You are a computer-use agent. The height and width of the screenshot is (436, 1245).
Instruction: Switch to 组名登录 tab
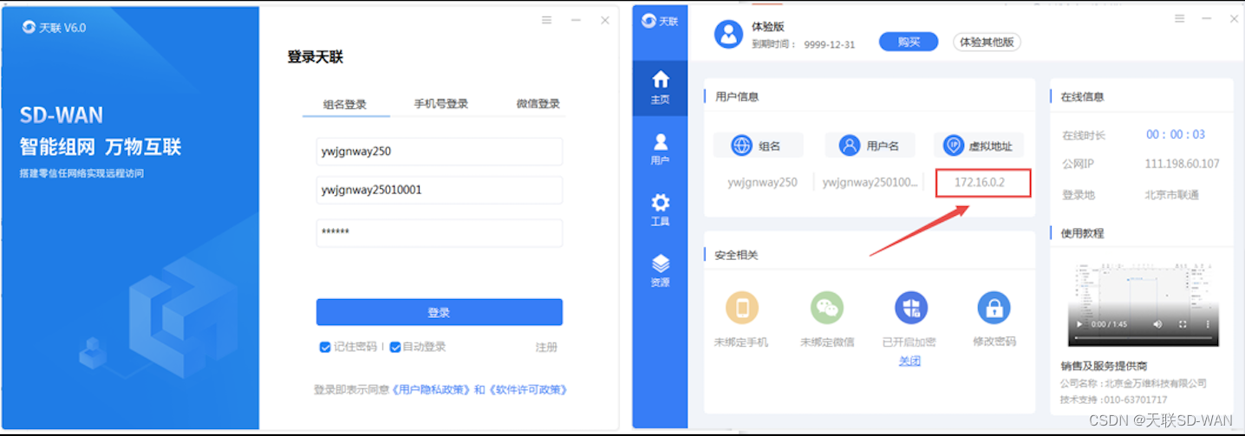point(345,104)
